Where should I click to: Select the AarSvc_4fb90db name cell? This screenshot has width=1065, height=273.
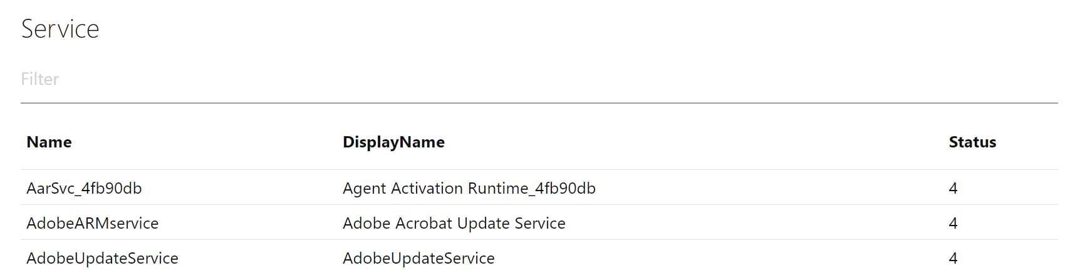point(84,188)
